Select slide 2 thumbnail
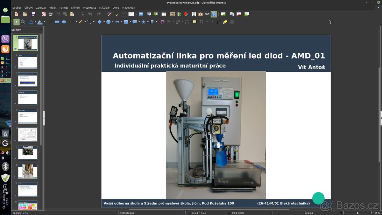This screenshot has height=215, width=382. (x=28, y=61)
